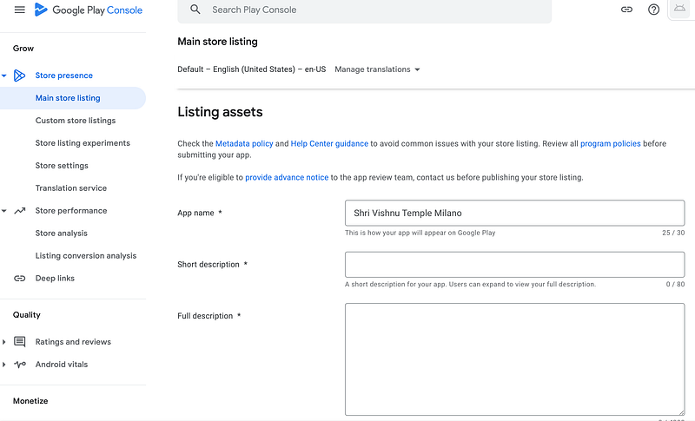Screen dimensions: 695x421
Task: Click the Grow section heading
Action: click(23, 49)
